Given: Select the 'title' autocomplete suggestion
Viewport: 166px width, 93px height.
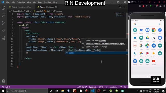Looking at the screenshot, I should coord(96,53).
